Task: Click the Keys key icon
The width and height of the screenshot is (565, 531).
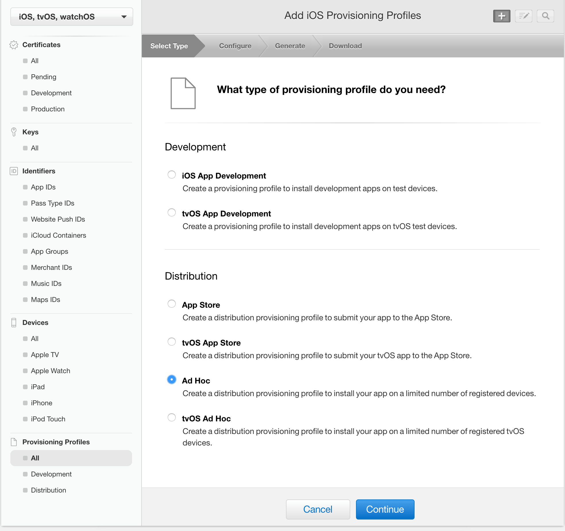Action: pos(14,132)
